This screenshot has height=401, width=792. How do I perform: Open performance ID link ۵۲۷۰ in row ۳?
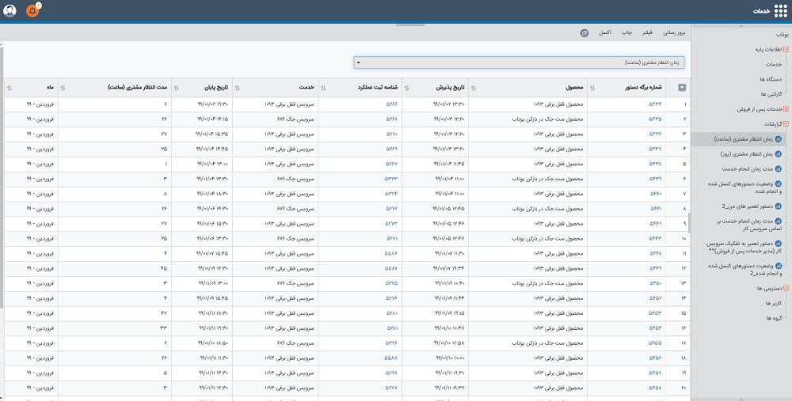(391, 134)
